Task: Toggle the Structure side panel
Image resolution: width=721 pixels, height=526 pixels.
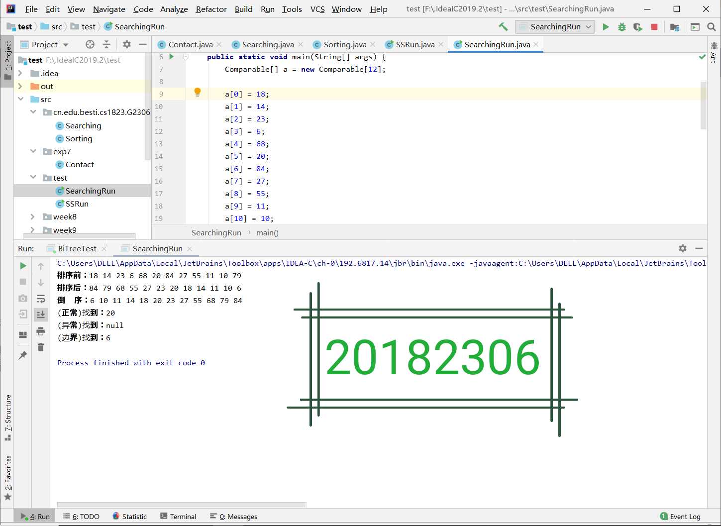Action: [x=7, y=418]
